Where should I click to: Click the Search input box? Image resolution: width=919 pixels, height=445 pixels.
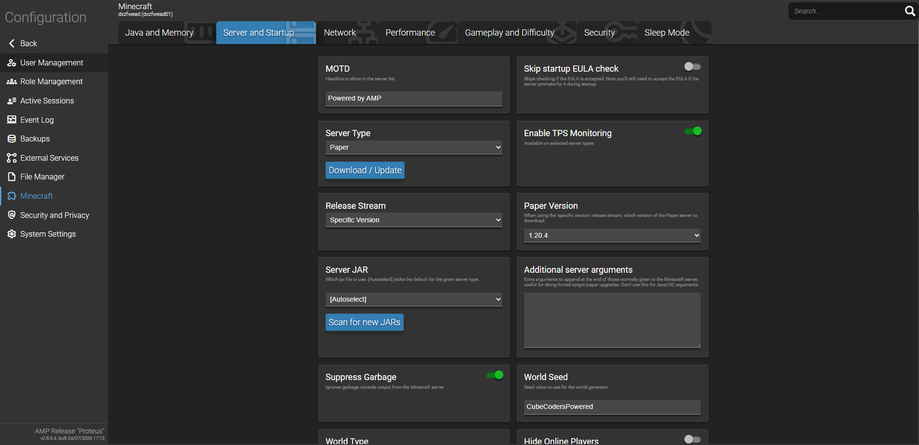(846, 11)
